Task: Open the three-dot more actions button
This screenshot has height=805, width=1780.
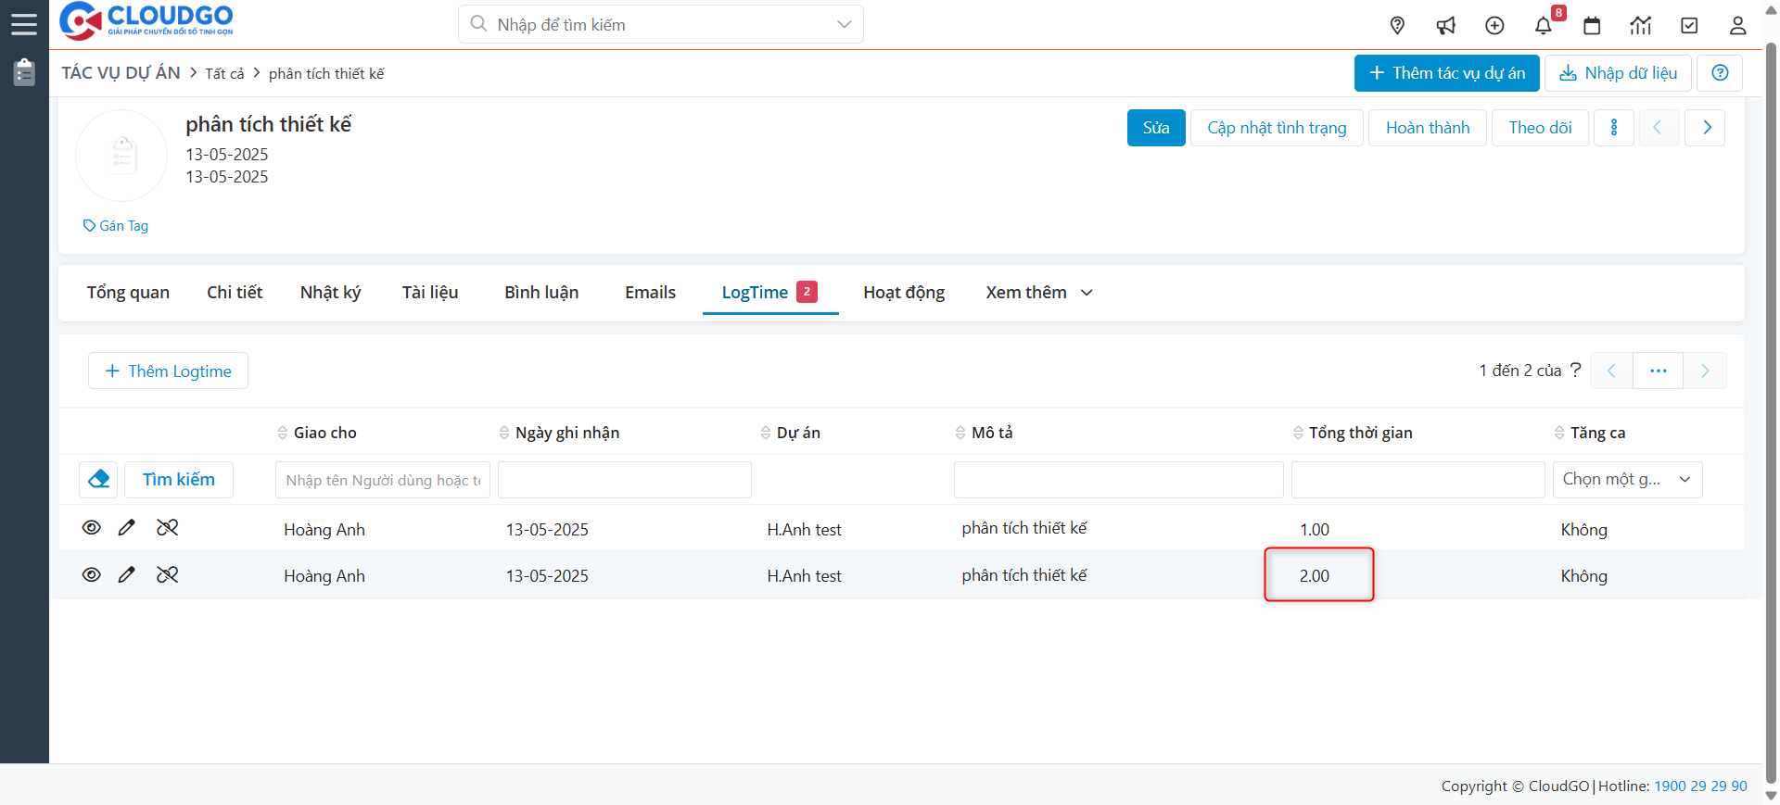Action: 1614,128
